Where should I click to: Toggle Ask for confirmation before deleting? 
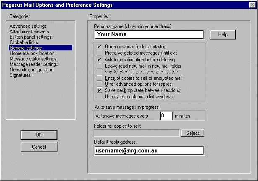click(x=99, y=59)
